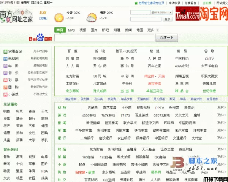Click the 定制 weather customize link
The image size is (228, 182).
[x=43, y=18]
